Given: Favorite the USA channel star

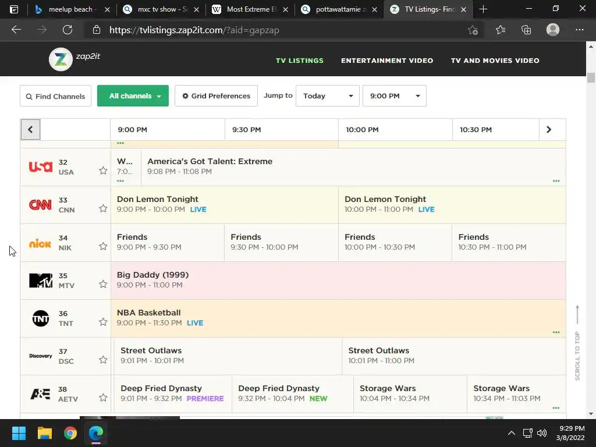Looking at the screenshot, I should [x=103, y=171].
